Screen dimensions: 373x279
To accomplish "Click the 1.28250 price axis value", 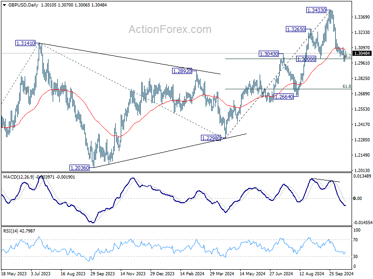I will [362, 78].
